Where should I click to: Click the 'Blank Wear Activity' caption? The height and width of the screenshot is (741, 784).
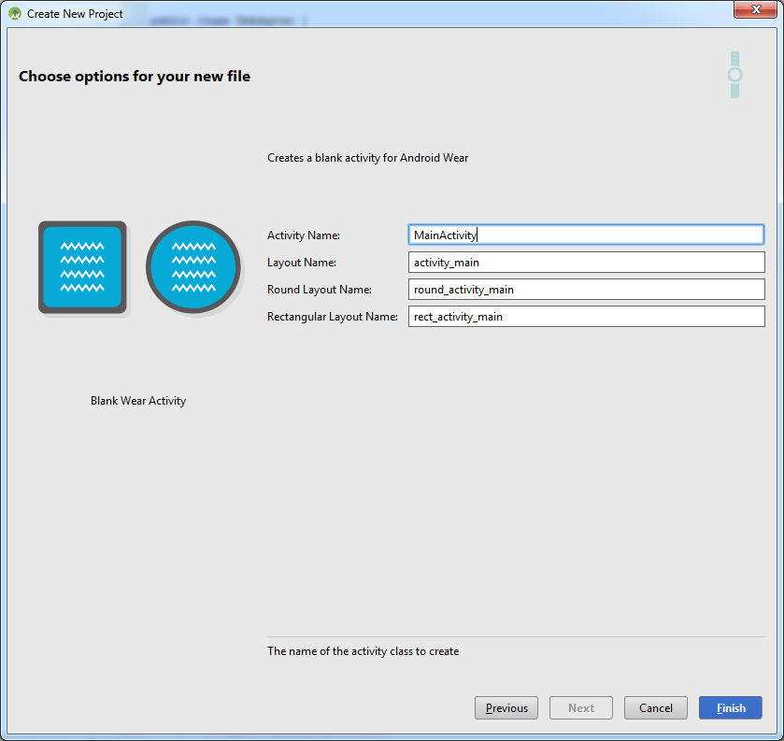click(138, 401)
